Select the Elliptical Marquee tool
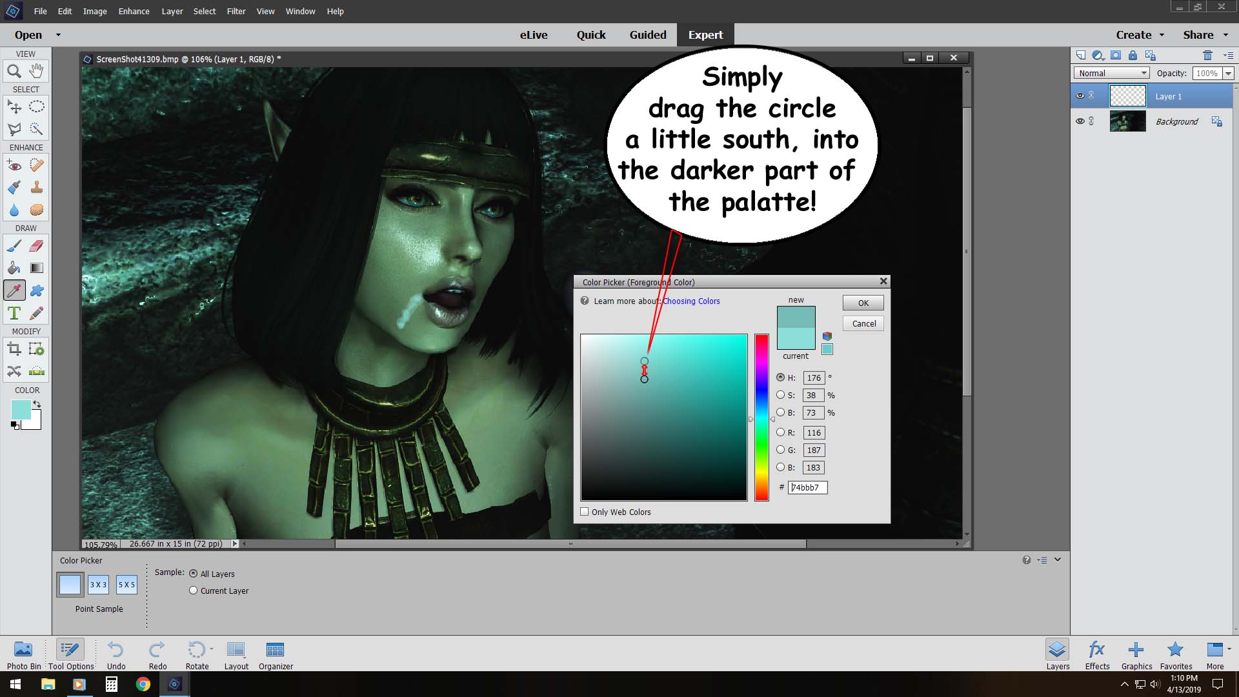The height and width of the screenshot is (697, 1239). (x=37, y=106)
